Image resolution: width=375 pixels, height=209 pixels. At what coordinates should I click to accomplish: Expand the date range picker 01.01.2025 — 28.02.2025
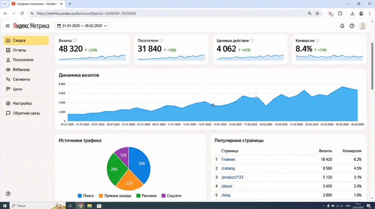[82, 26]
